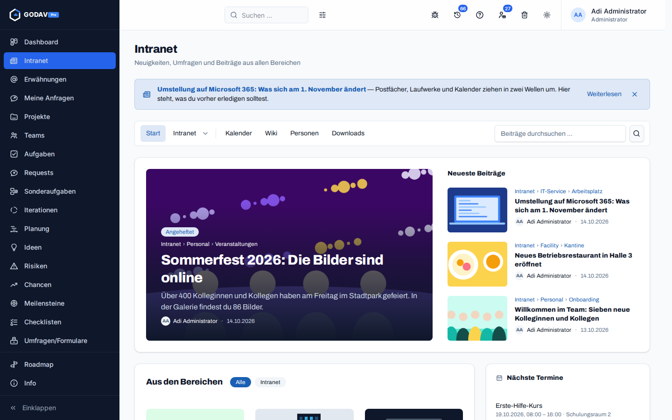The image size is (672, 420).
Task: Open the trash icon in header
Action: 525,15
